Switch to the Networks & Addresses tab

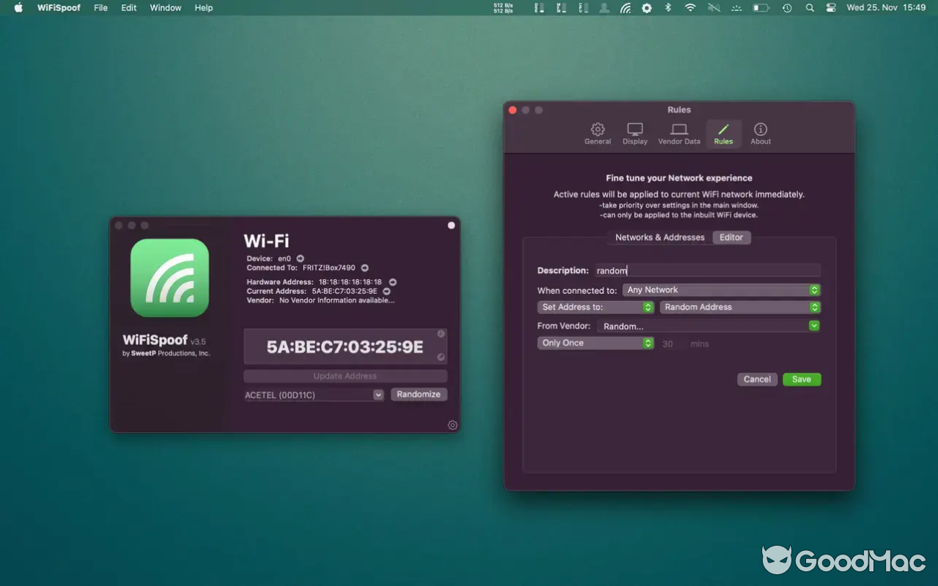[659, 237]
